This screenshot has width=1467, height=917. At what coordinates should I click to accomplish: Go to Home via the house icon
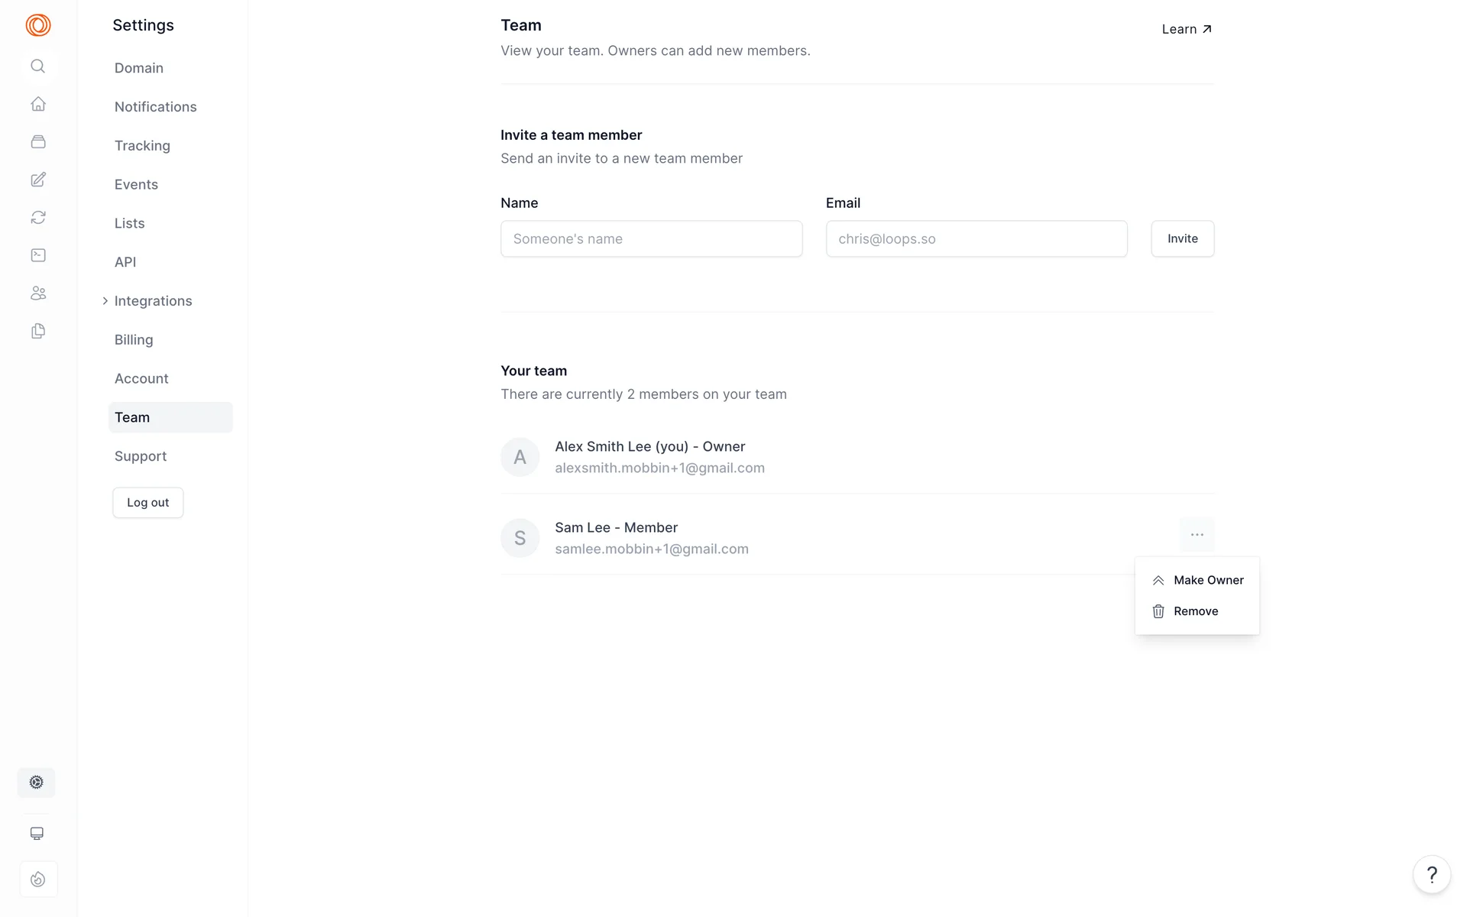click(37, 104)
